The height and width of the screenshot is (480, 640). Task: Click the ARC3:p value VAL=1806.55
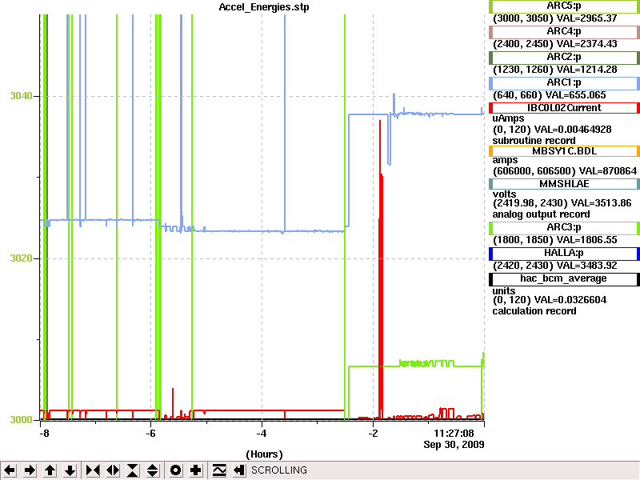[x=587, y=240]
